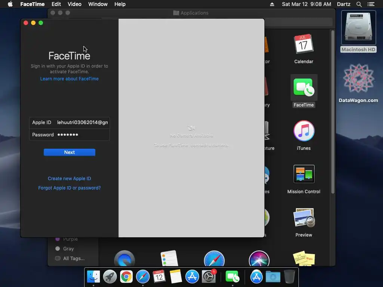
Task: Open Mission Control app icon
Action: 304,174
